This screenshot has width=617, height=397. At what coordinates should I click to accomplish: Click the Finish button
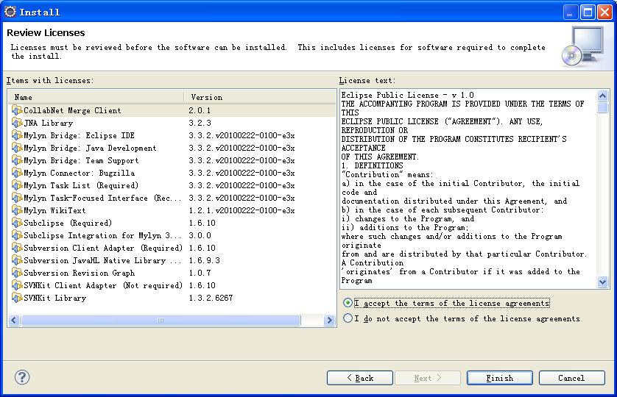500,378
